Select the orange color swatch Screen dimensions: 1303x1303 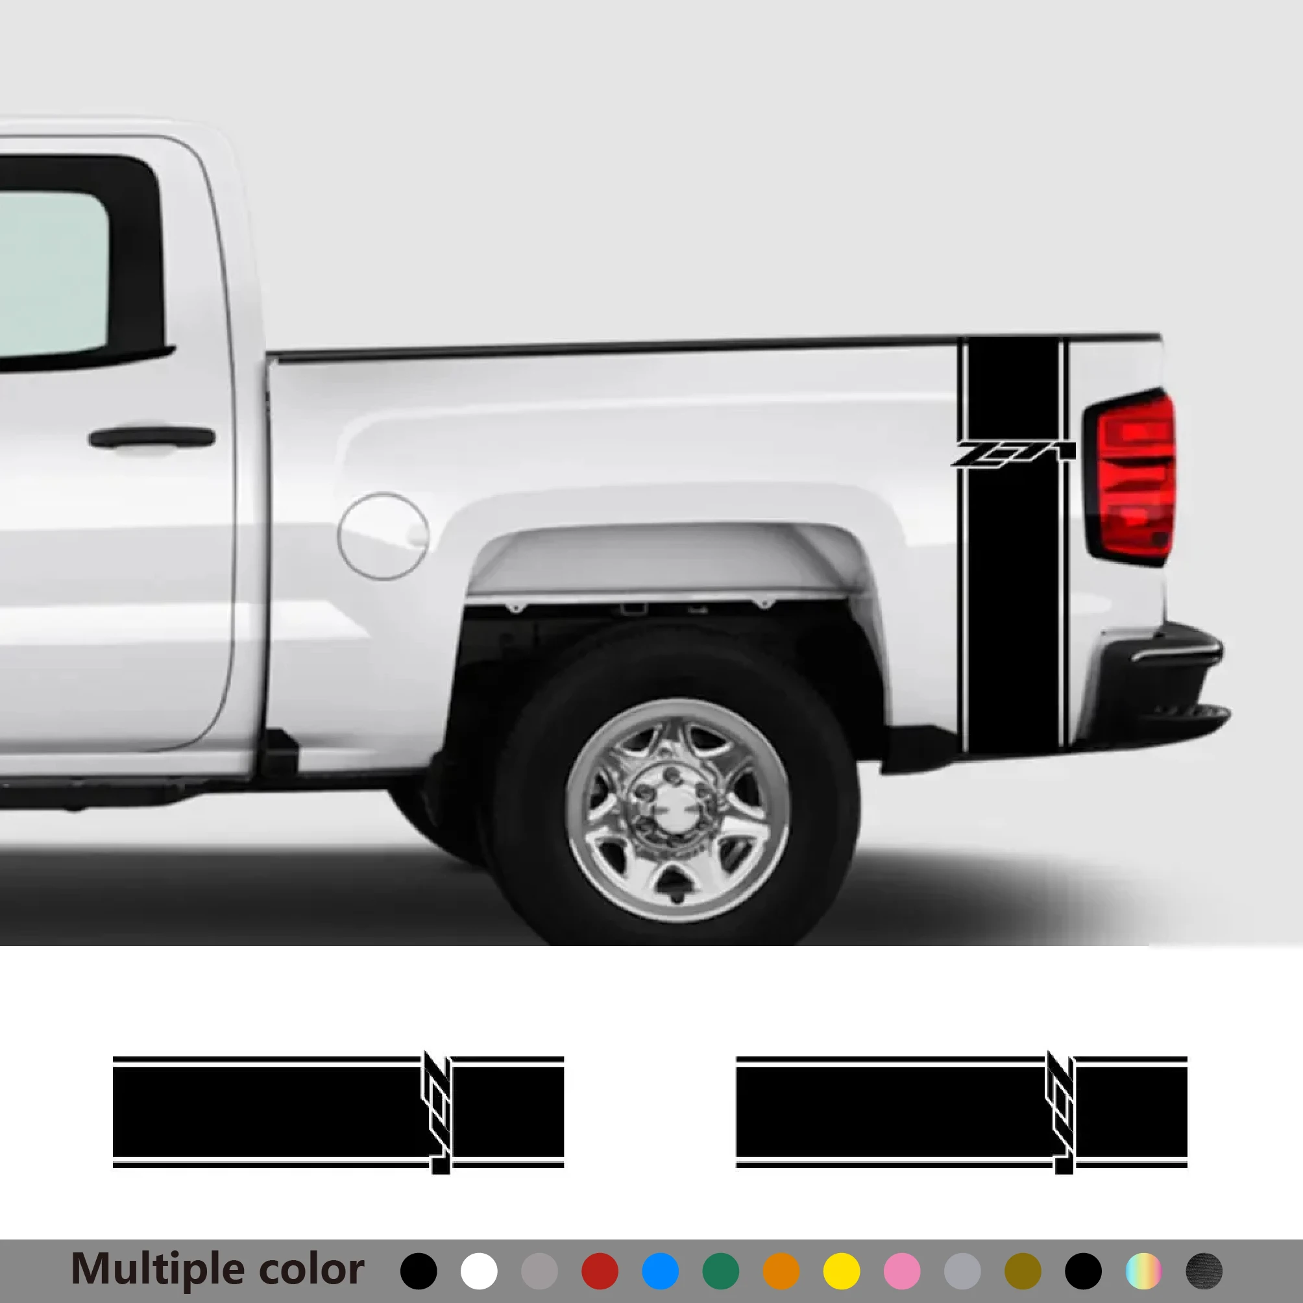coord(781,1271)
